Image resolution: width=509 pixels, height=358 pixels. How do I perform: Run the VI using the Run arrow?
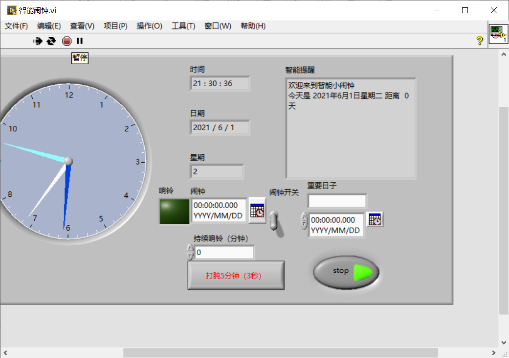(38, 41)
